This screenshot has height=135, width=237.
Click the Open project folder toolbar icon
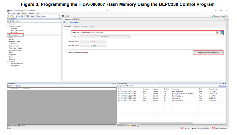tap(10, 16)
